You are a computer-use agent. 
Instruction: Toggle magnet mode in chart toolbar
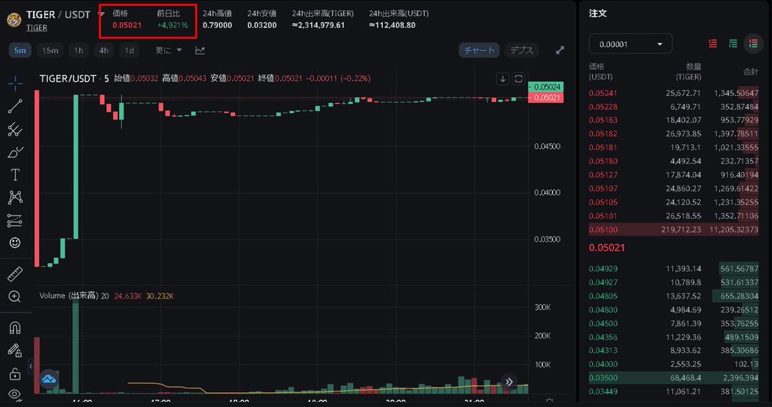(x=15, y=328)
